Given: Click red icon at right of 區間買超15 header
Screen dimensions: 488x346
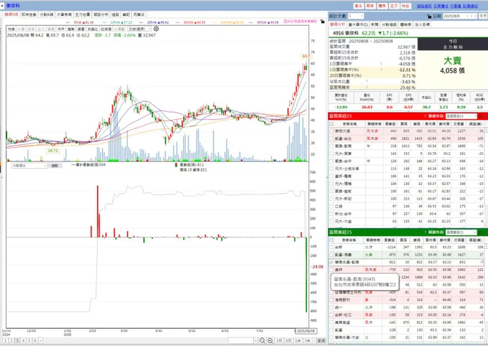Looking at the screenshot, I should click(481, 116).
